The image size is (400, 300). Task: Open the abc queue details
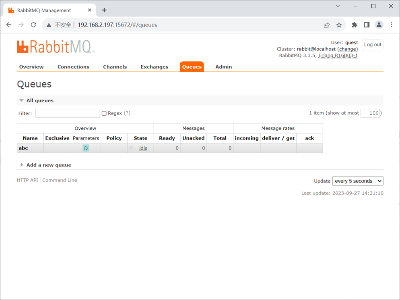click(23, 148)
